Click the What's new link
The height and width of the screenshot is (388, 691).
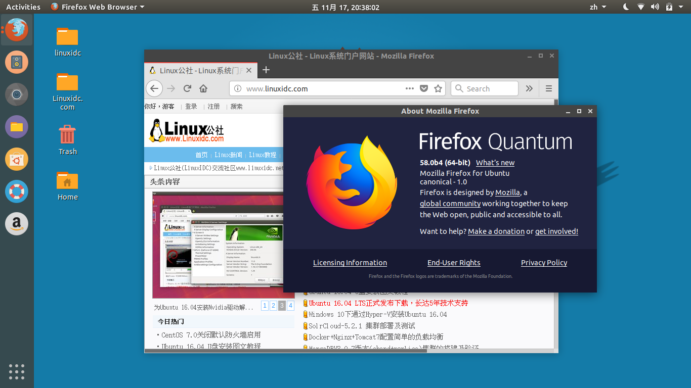[495, 163]
